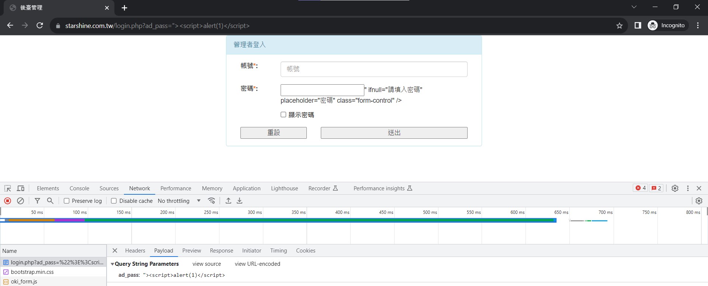Switch to the Sources tab
The width and height of the screenshot is (708, 286).
109,188
